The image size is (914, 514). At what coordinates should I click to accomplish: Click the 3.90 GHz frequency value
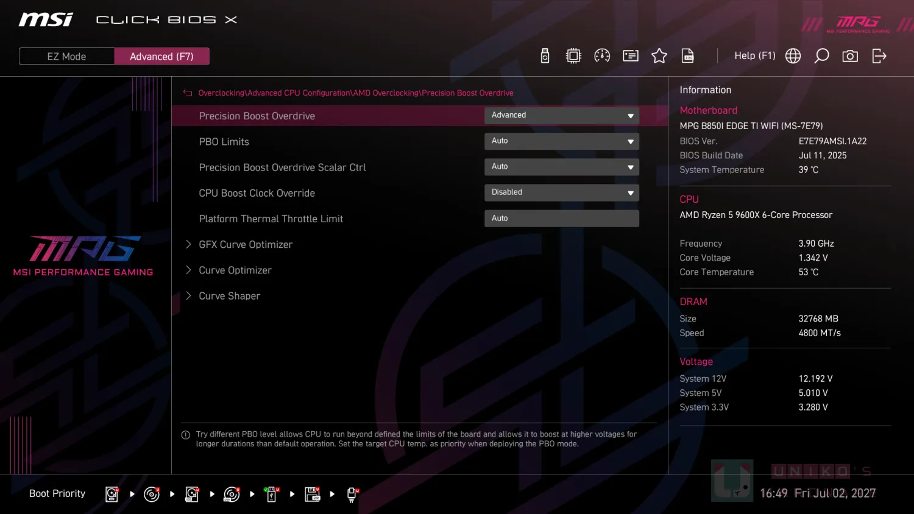click(816, 243)
